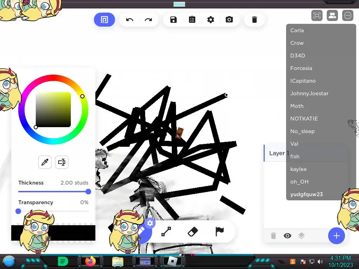
Task: Open the green notes app on taskbar
Action: coord(63,261)
